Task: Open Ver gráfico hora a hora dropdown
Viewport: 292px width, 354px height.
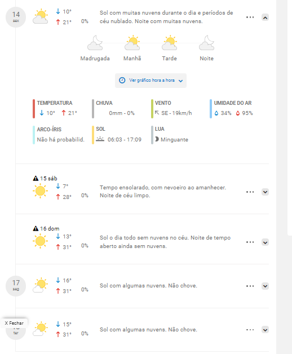Action: point(151,81)
